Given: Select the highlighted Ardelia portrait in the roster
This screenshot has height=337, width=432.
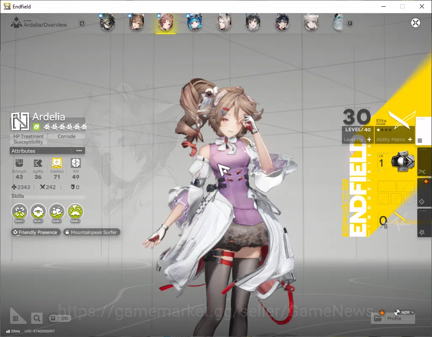Looking at the screenshot, I should 165,22.
